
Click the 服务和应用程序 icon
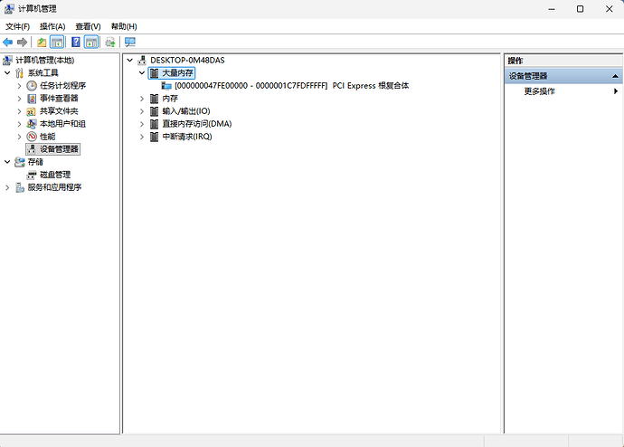tap(20, 187)
